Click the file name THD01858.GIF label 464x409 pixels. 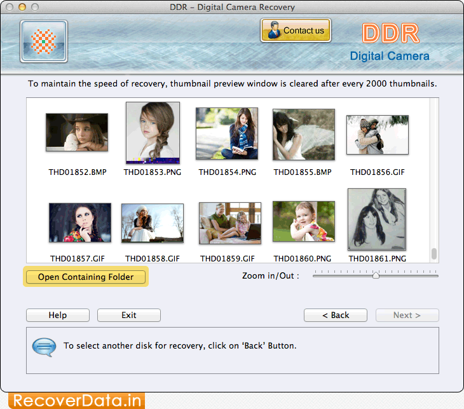153,258
